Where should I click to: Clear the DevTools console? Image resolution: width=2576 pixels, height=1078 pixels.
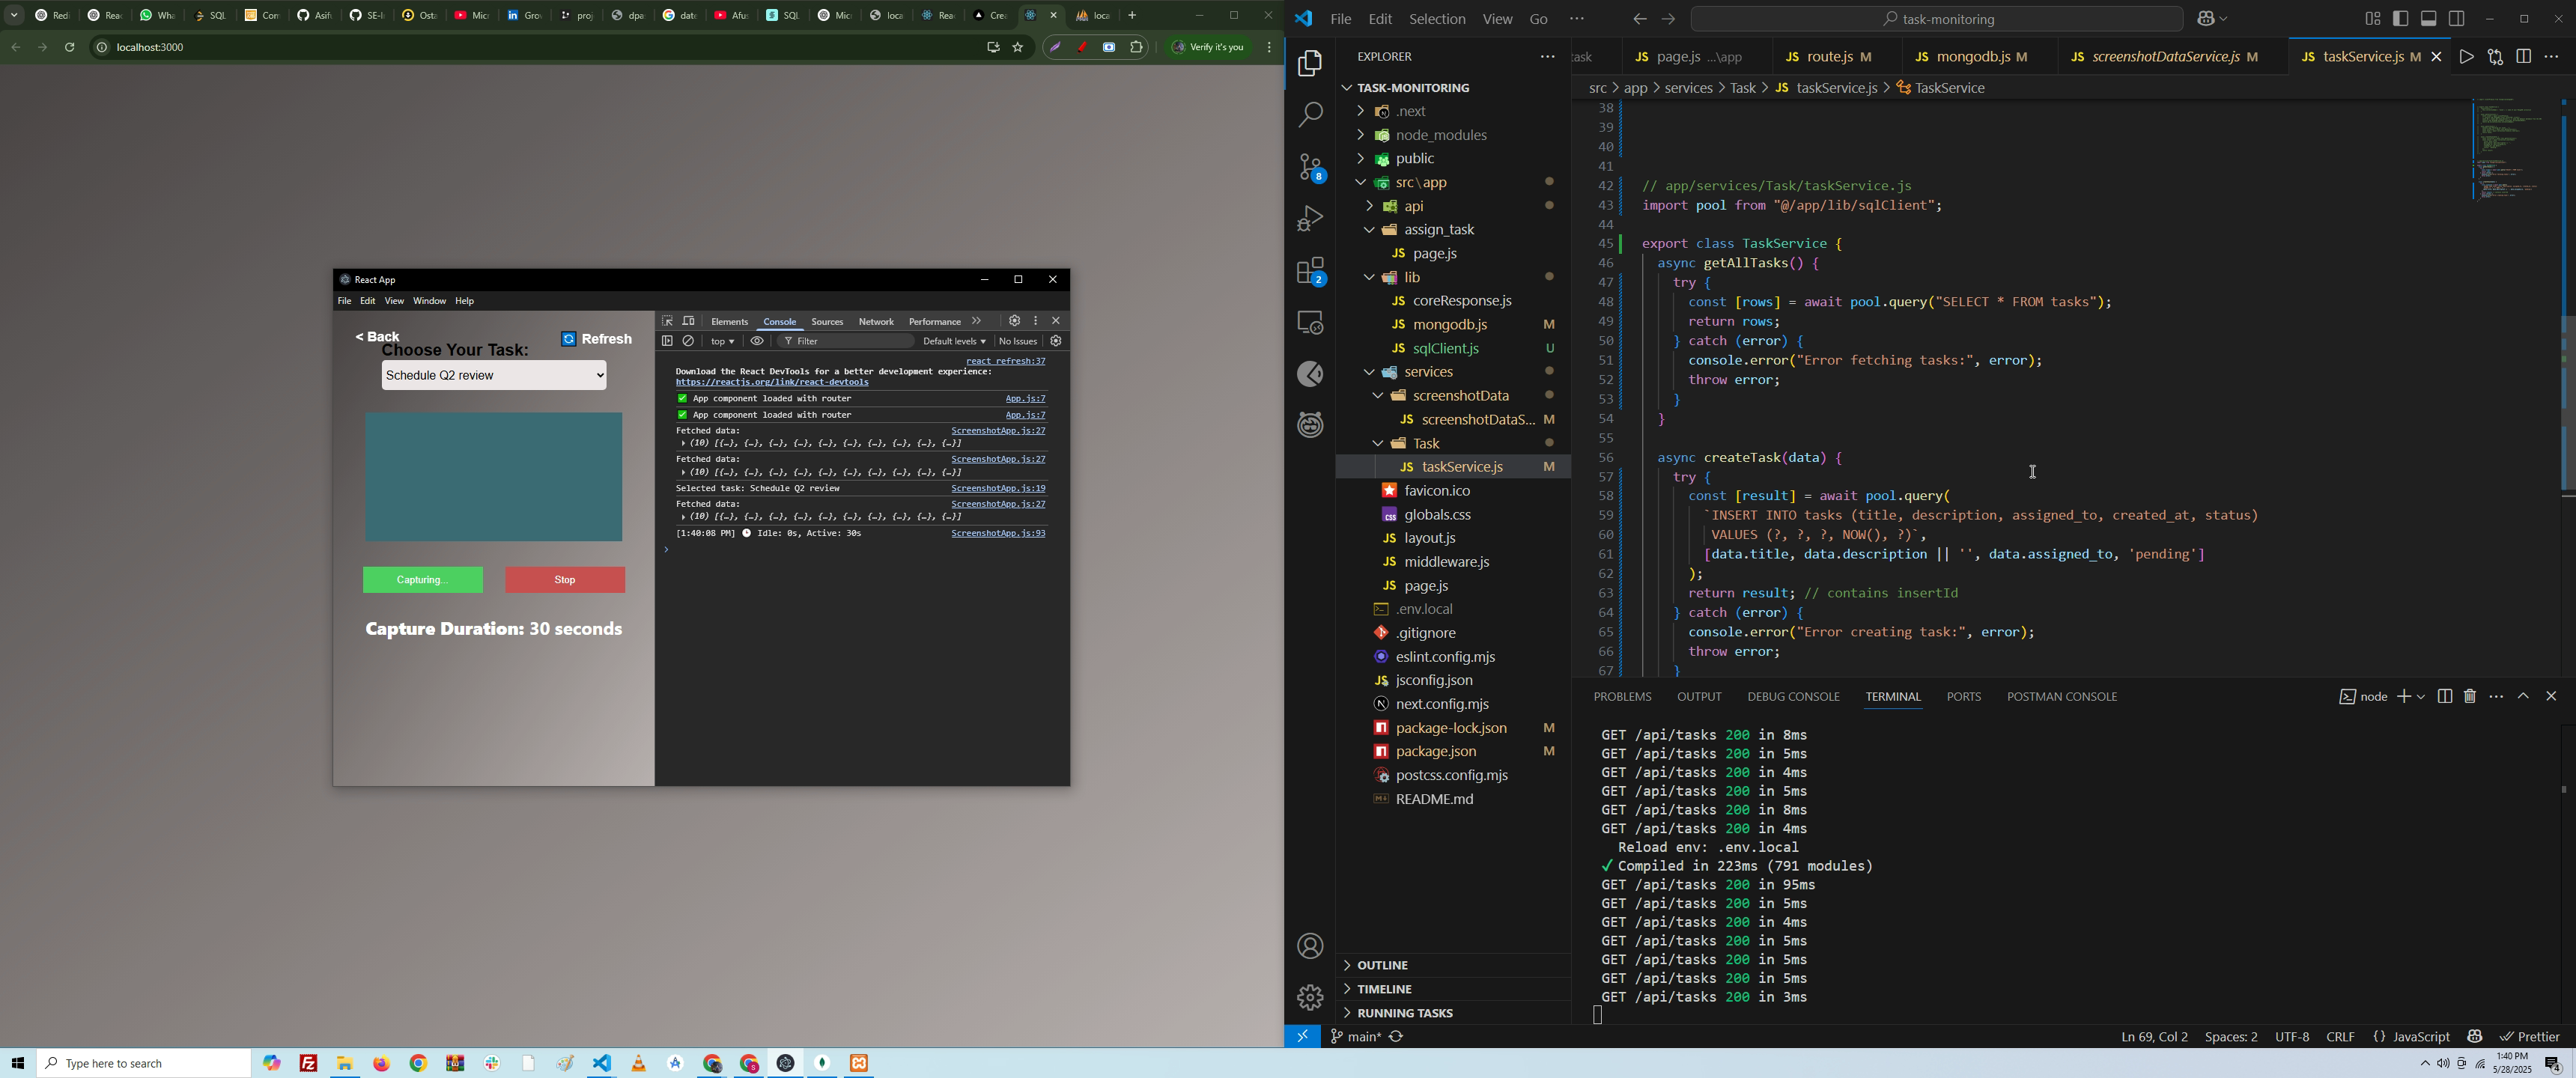click(689, 341)
